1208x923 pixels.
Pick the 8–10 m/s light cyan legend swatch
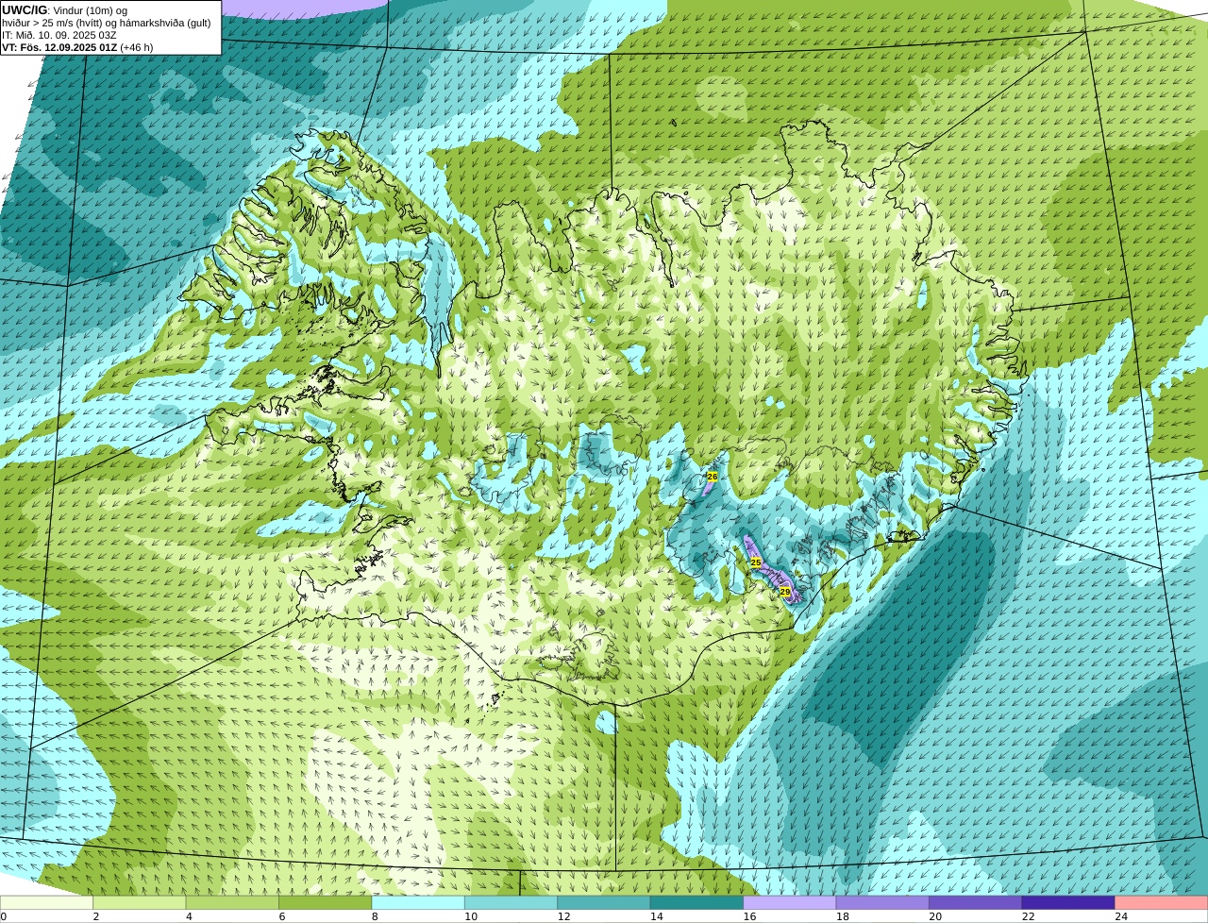tap(418, 902)
